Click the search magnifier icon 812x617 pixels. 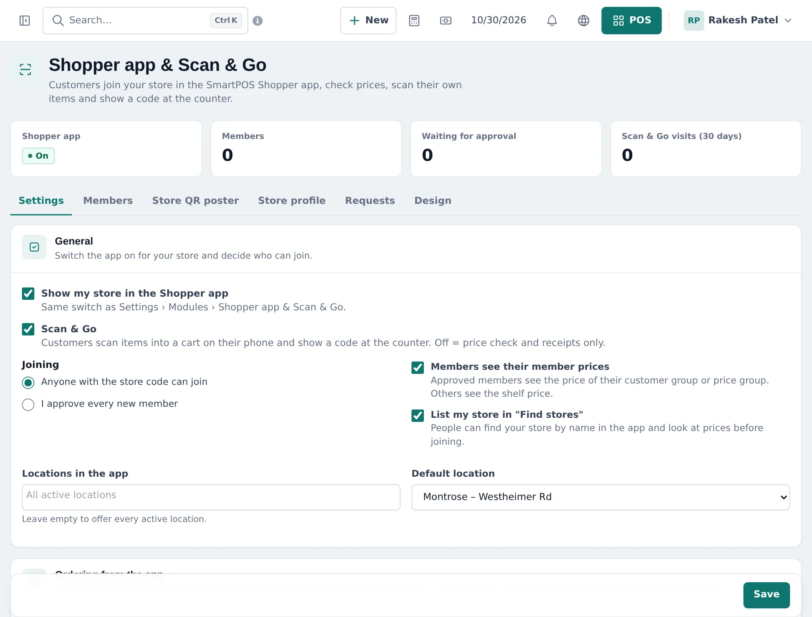pos(58,21)
